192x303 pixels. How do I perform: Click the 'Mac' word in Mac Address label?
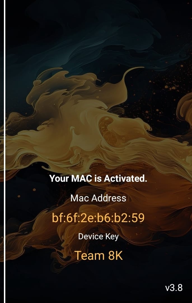pos(80,198)
